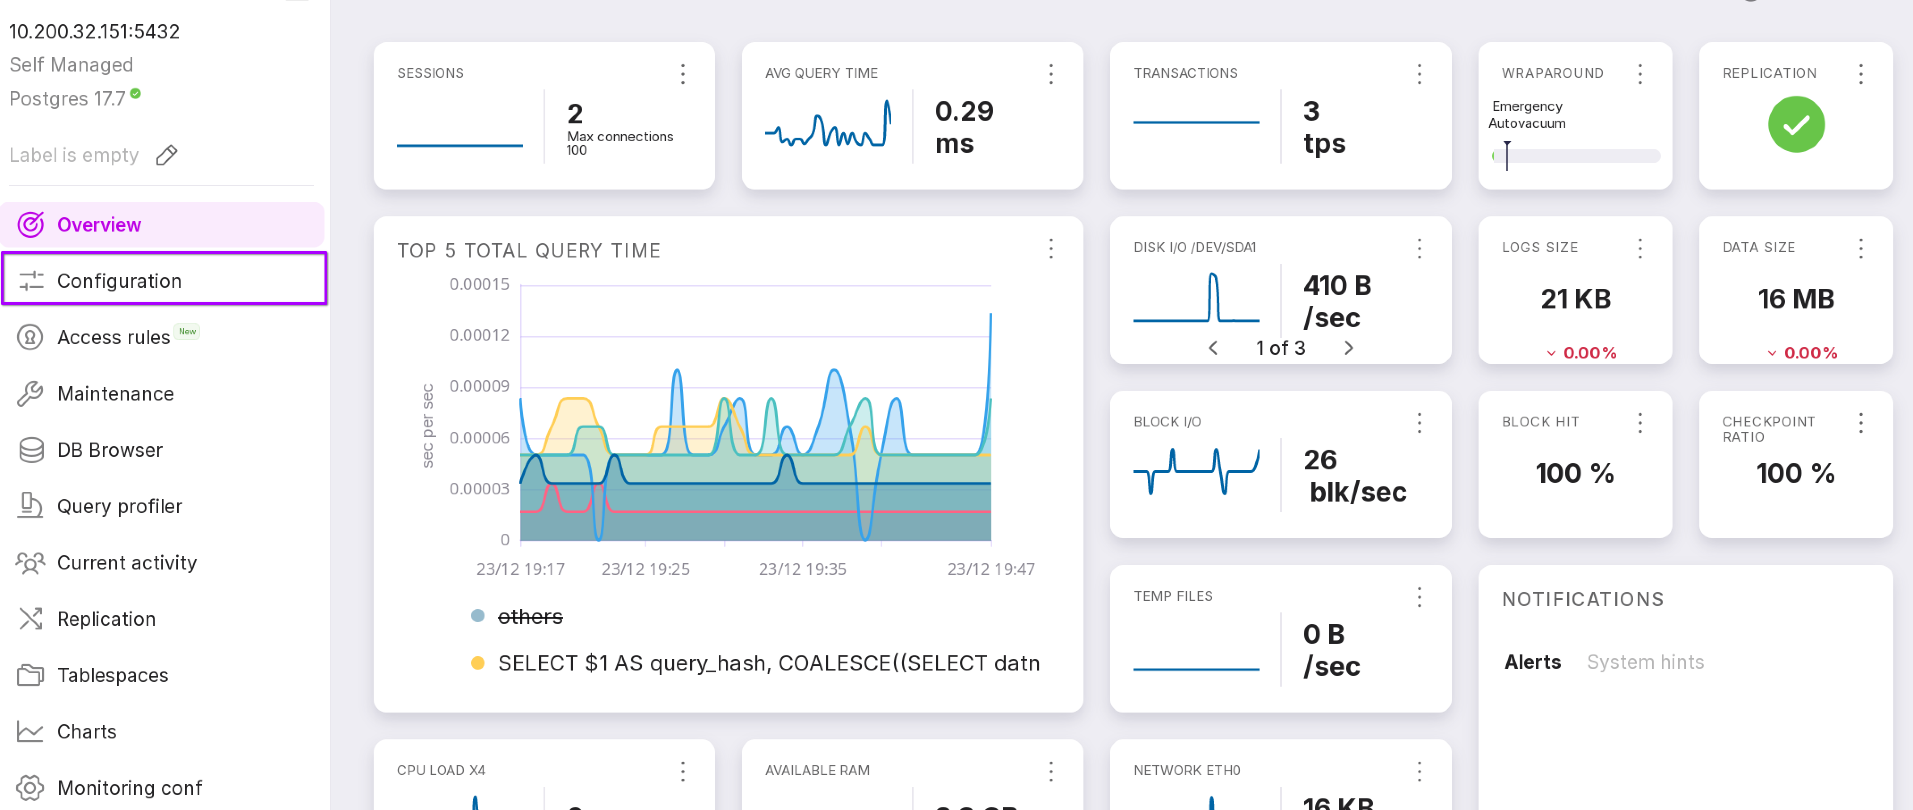The image size is (1913, 810).
Task: Open the Configuration section icon
Action: 30,281
